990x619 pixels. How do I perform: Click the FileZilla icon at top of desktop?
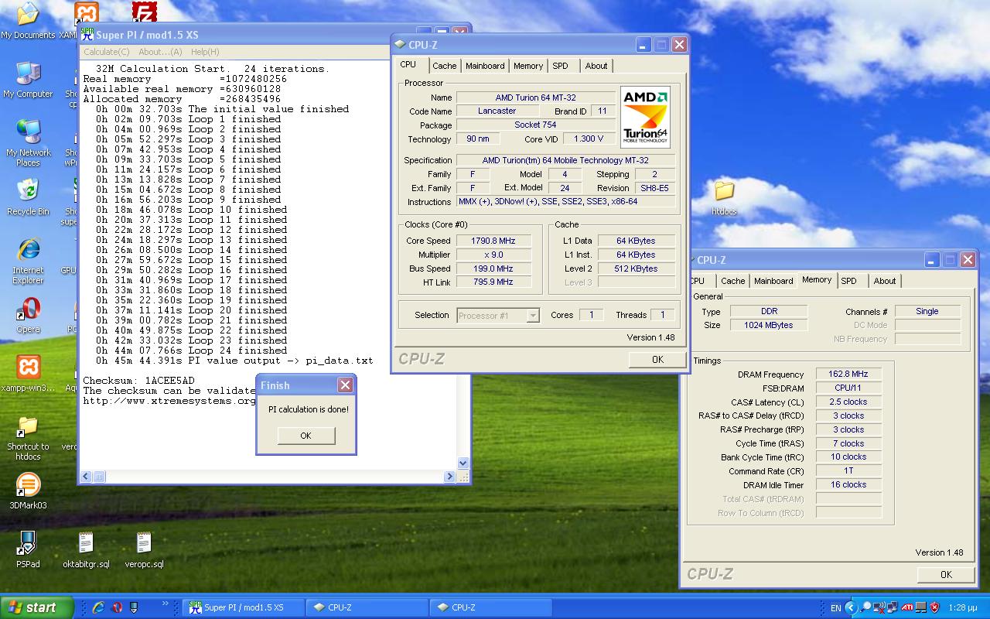145,13
